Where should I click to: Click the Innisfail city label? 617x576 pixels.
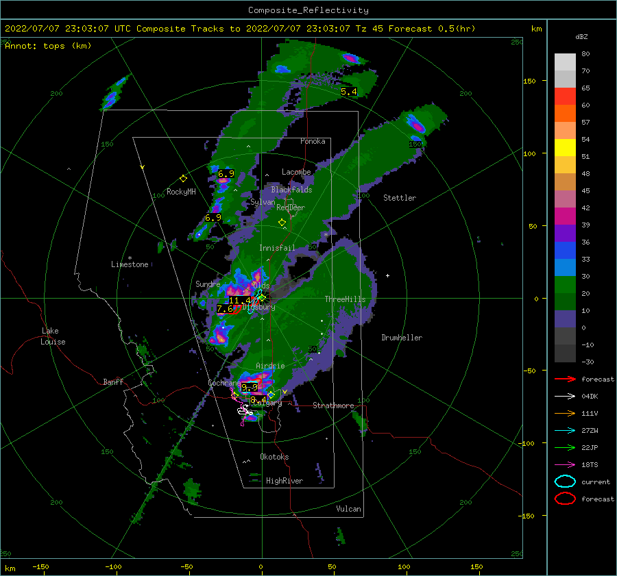point(277,248)
